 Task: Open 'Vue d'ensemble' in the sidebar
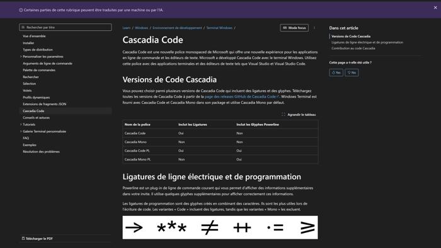pos(34,36)
